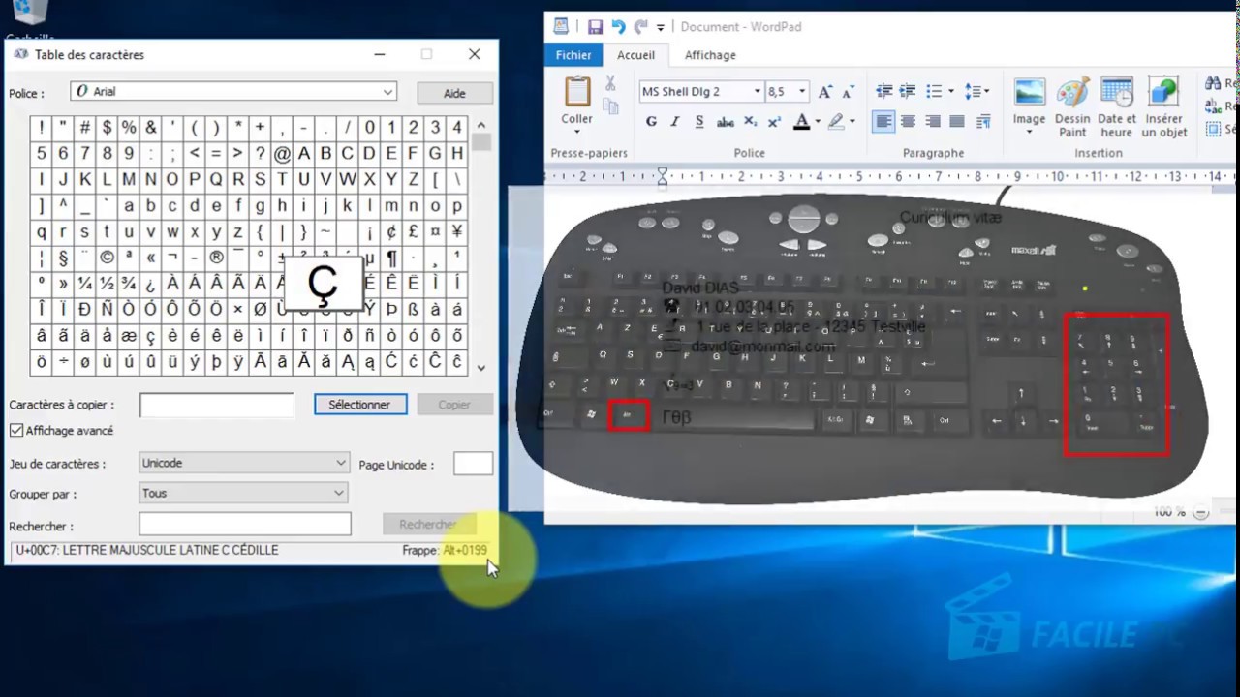Open the line spacing options
This screenshot has height=697, width=1240.
coord(976,91)
